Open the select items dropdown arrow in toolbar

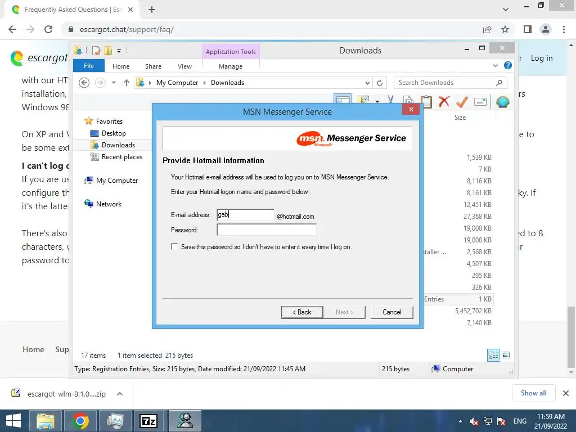pyautogui.click(x=377, y=101)
